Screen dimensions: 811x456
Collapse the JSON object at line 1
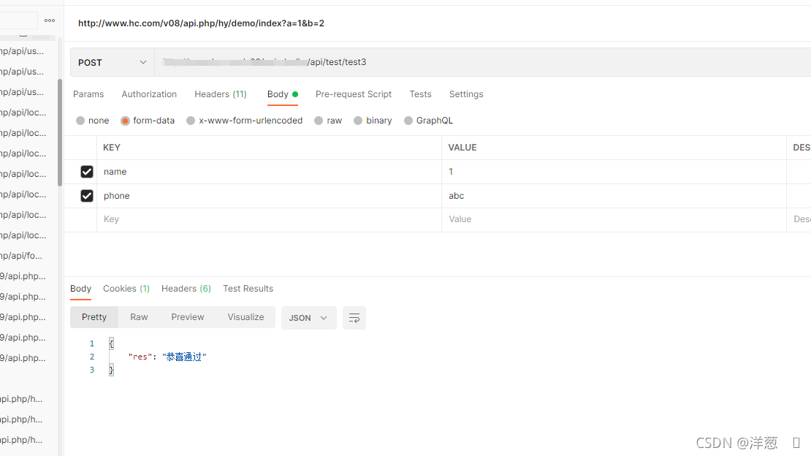tap(111, 343)
